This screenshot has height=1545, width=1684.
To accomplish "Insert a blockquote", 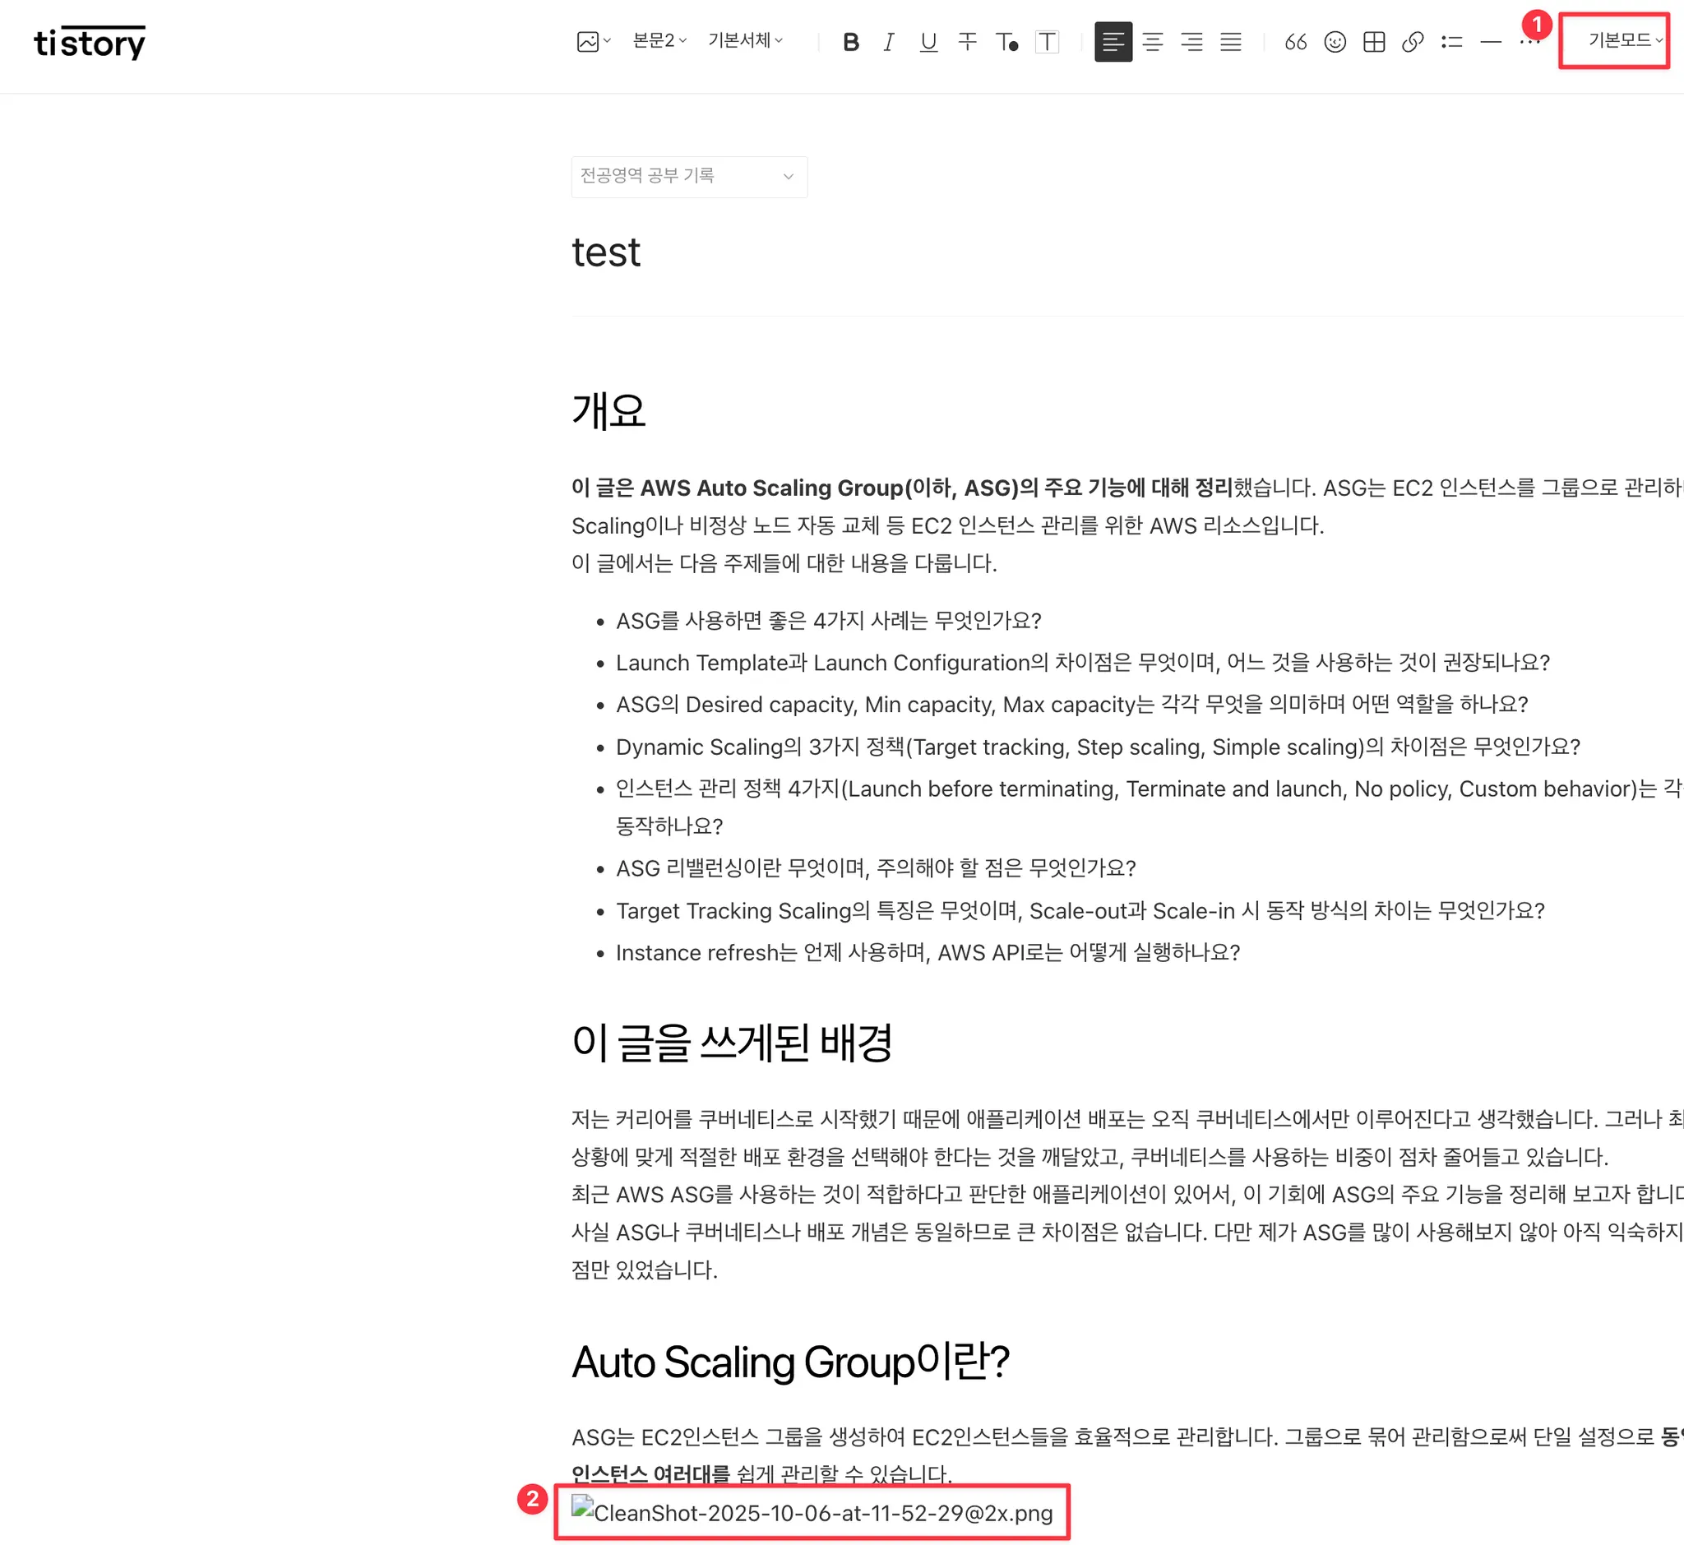I will pos(1295,42).
